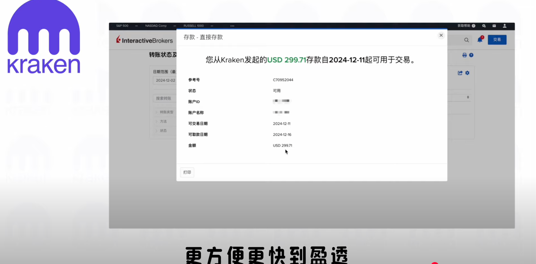Click the 可交易日期 value 2024-12-11
The height and width of the screenshot is (264, 536).
coord(282,124)
